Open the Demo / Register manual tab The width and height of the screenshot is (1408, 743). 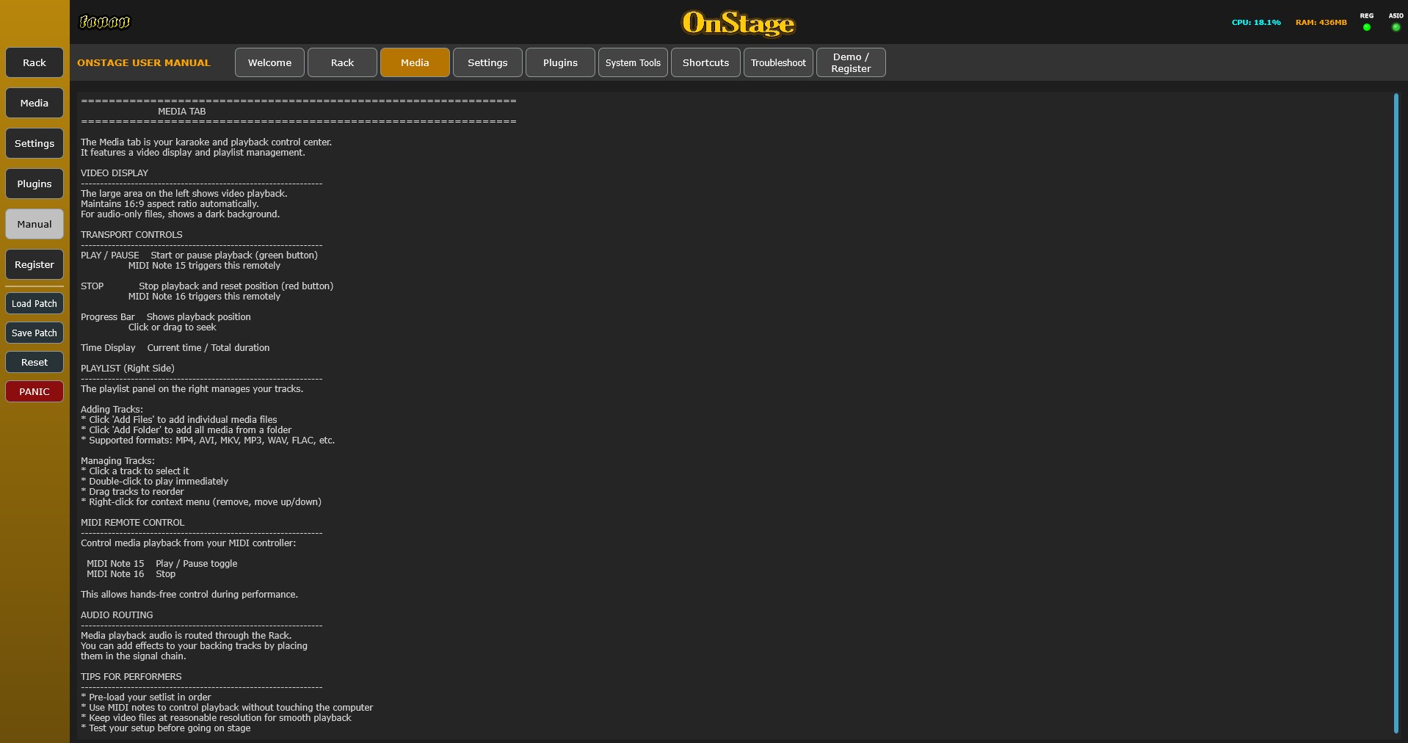pyautogui.click(x=851, y=62)
